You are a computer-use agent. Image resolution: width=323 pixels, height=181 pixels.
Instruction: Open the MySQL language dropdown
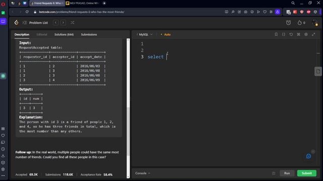coord(145,35)
